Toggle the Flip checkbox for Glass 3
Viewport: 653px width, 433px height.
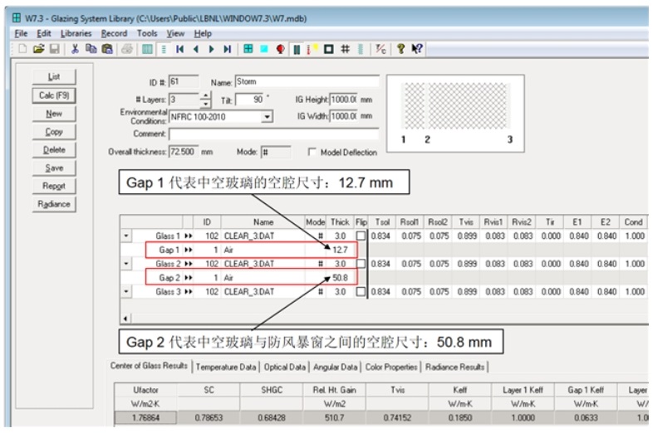point(361,292)
